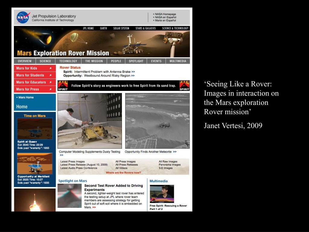Click red arrows ending Spotlight article
Viewport: 309px width, 232px height.
pyautogui.click(x=94, y=207)
